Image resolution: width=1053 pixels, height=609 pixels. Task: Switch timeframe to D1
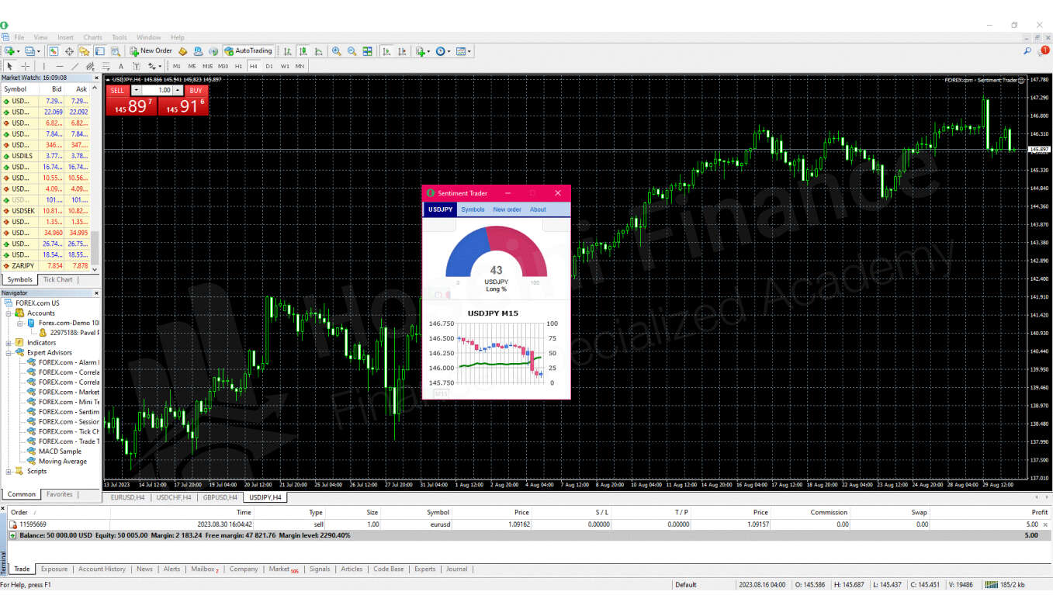click(x=269, y=66)
